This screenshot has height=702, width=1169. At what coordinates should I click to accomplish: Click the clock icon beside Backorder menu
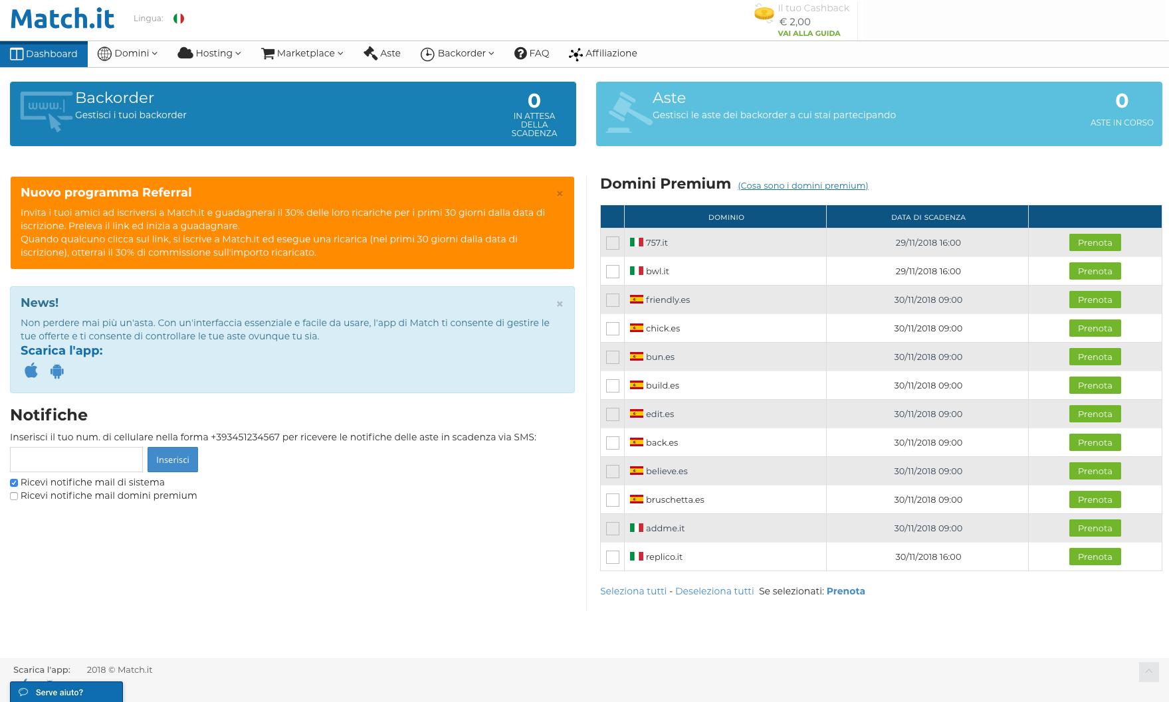(427, 54)
